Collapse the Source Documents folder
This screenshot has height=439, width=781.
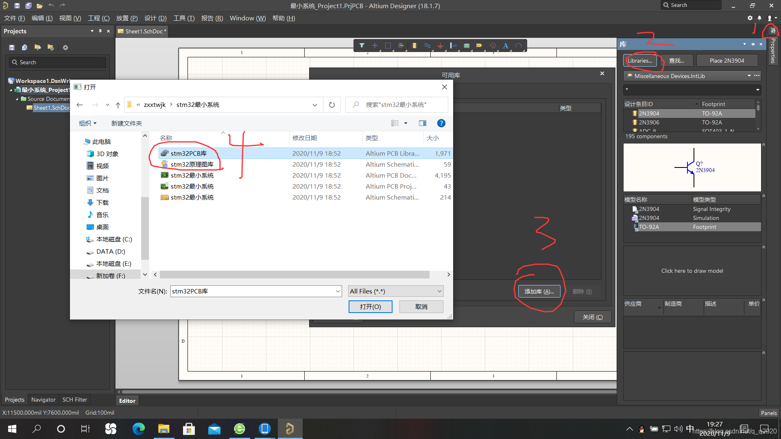point(17,99)
